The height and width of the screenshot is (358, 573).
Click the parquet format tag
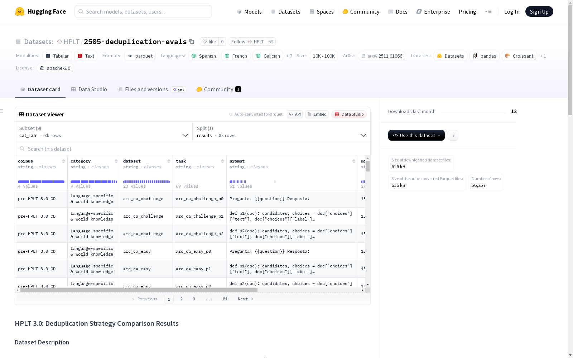tap(140, 56)
